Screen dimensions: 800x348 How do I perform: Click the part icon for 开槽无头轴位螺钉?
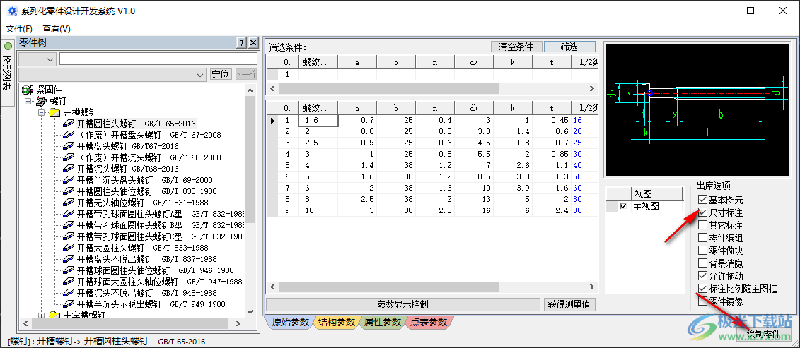pyautogui.click(x=69, y=203)
